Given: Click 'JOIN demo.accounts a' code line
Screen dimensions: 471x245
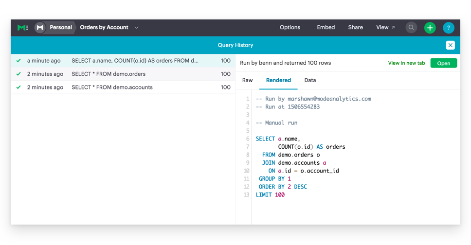Looking at the screenshot, I should pyautogui.click(x=294, y=163).
